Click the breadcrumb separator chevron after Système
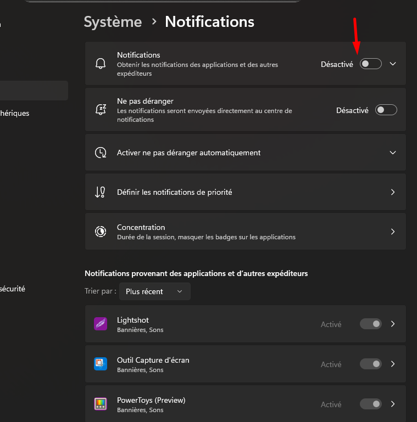 click(x=154, y=21)
